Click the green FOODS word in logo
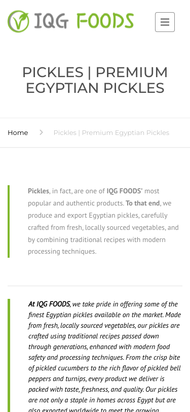Screen dimensions: 190x412 click(x=105, y=21)
